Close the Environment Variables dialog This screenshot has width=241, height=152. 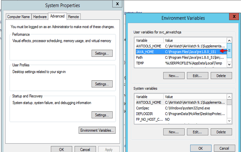tap(233, 16)
